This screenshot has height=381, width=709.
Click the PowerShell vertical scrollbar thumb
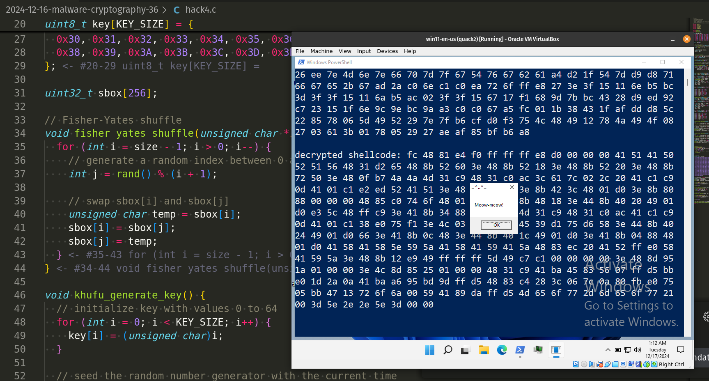pyautogui.click(x=688, y=82)
